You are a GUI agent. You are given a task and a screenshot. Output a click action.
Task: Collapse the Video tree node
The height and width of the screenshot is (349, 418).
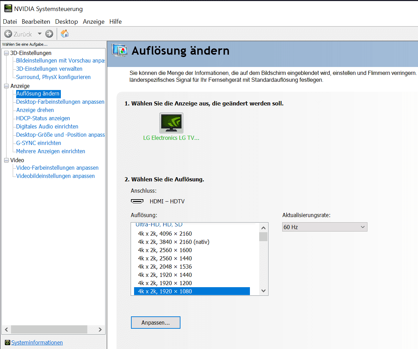tap(6, 160)
